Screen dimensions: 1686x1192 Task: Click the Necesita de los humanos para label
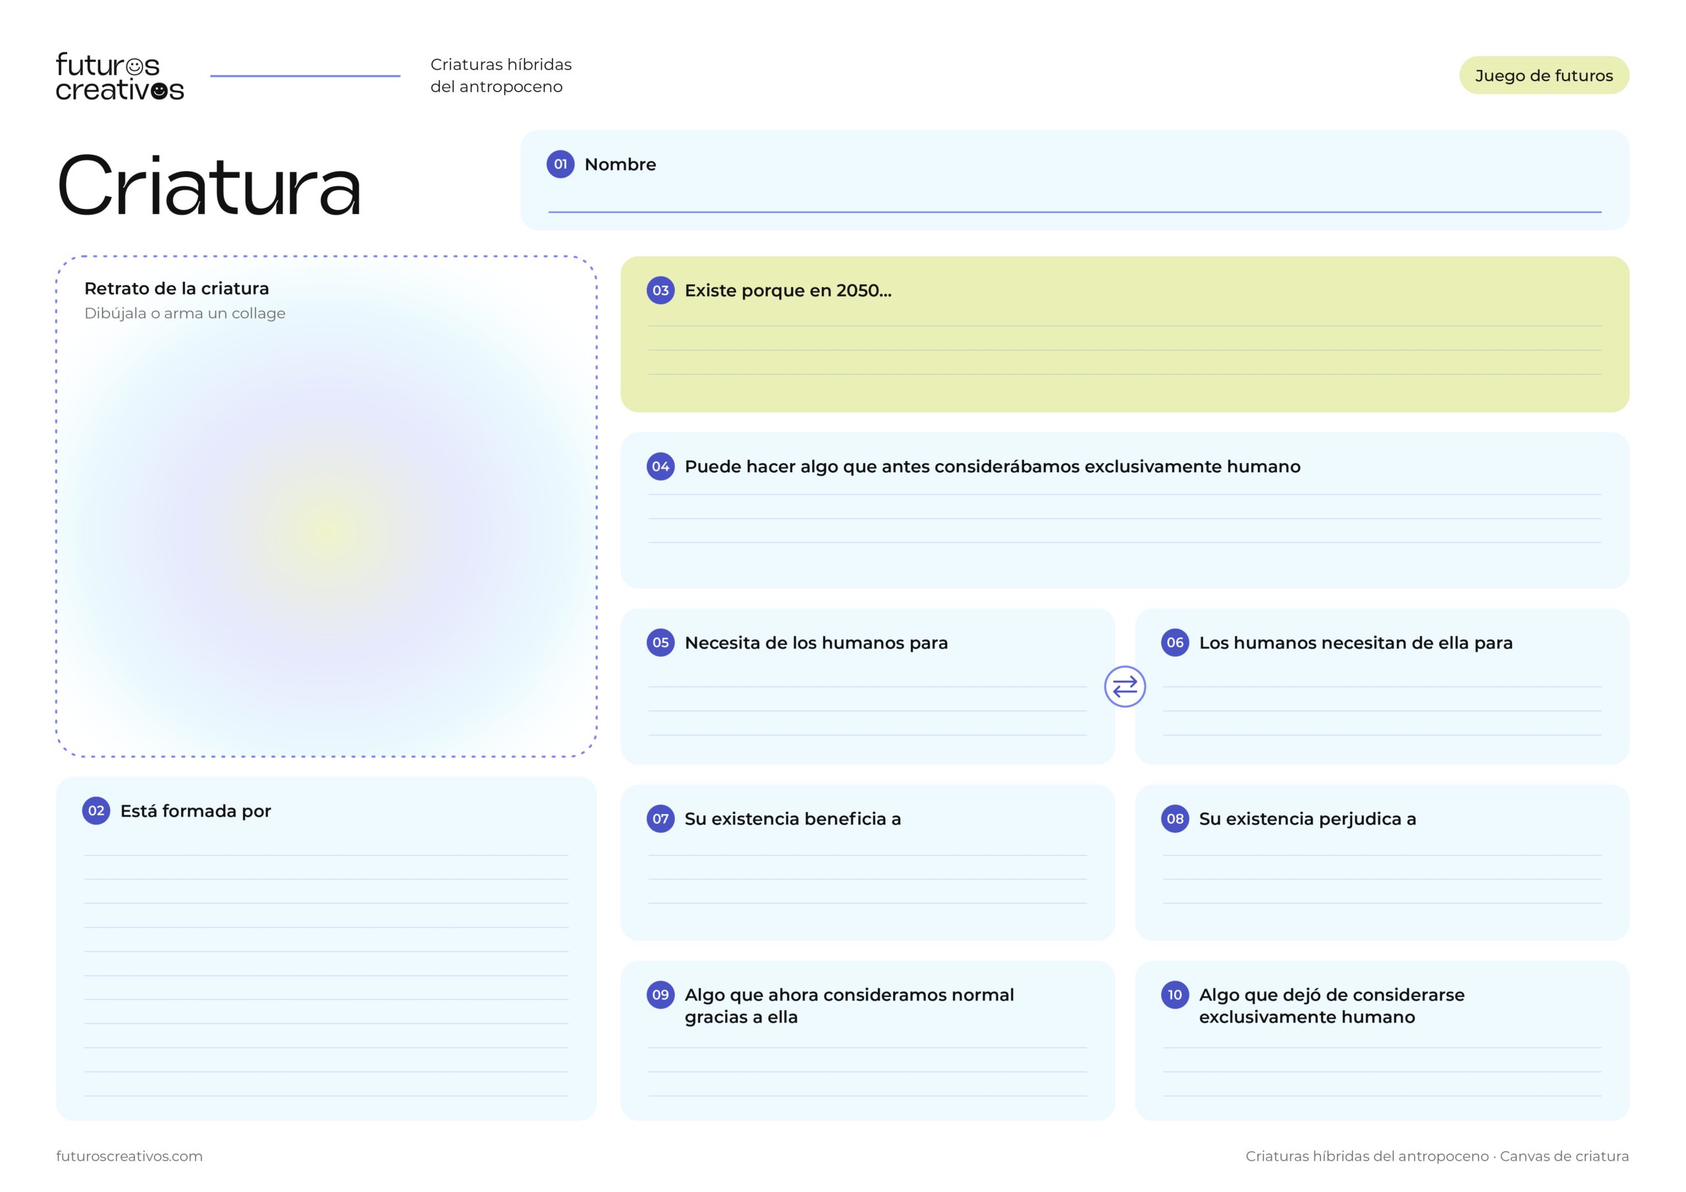816,643
